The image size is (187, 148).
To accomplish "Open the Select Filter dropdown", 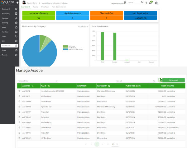I will click(x=37, y=81).
